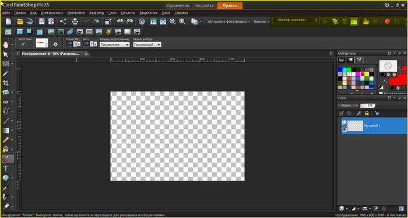Redo the action with the forward arrow

tap(97, 22)
